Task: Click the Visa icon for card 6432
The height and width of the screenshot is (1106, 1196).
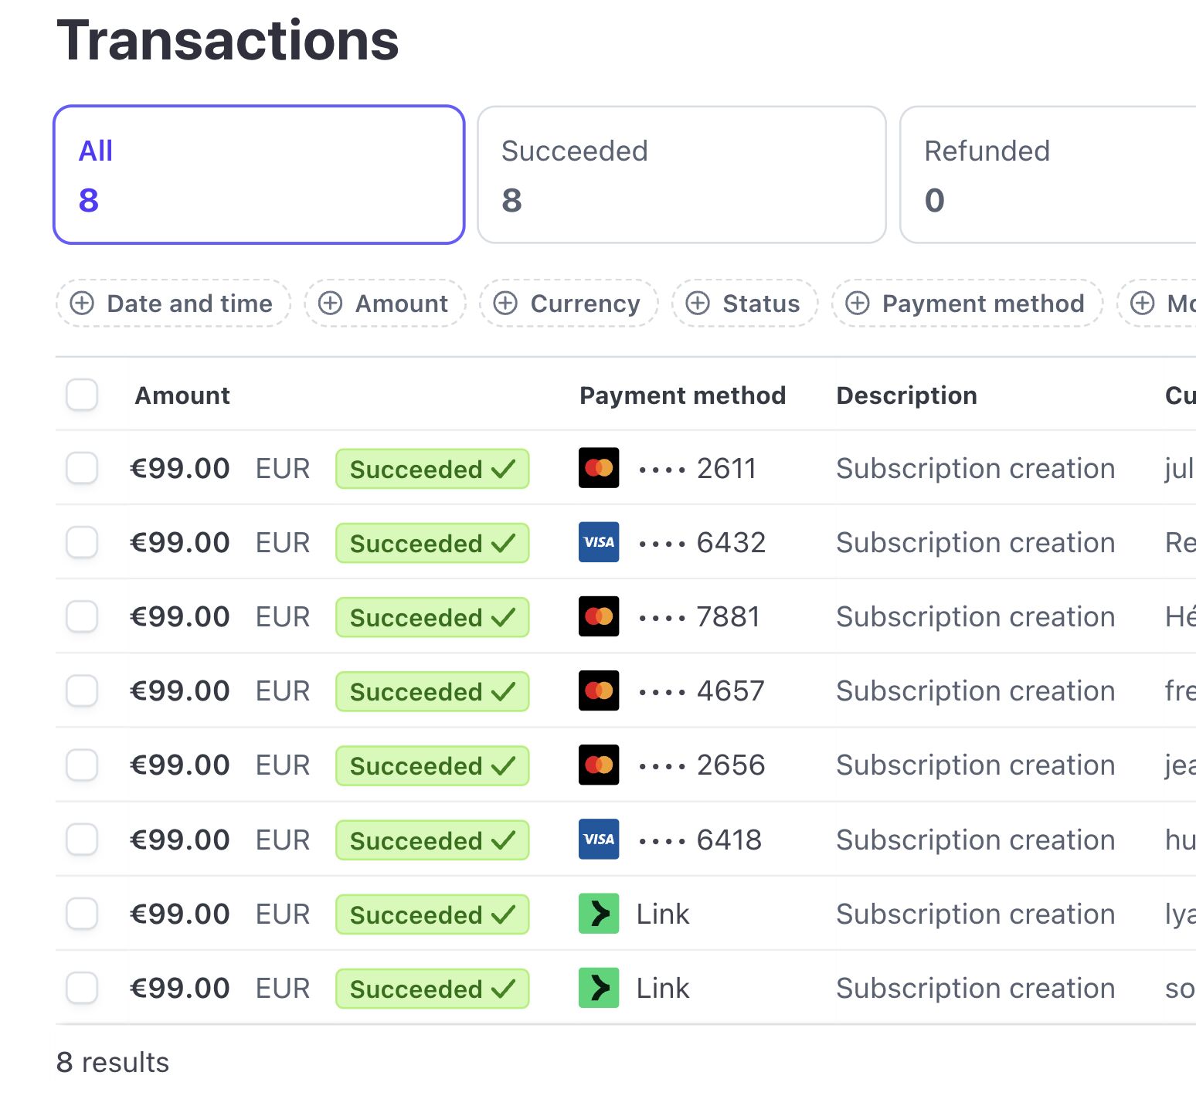Action: [598, 542]
